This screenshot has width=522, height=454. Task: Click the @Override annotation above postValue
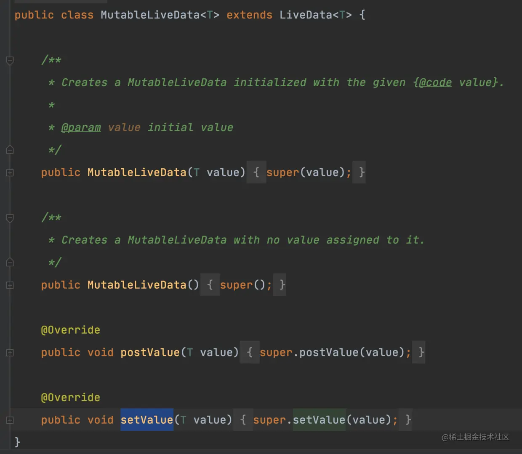(x=70, y=329)
